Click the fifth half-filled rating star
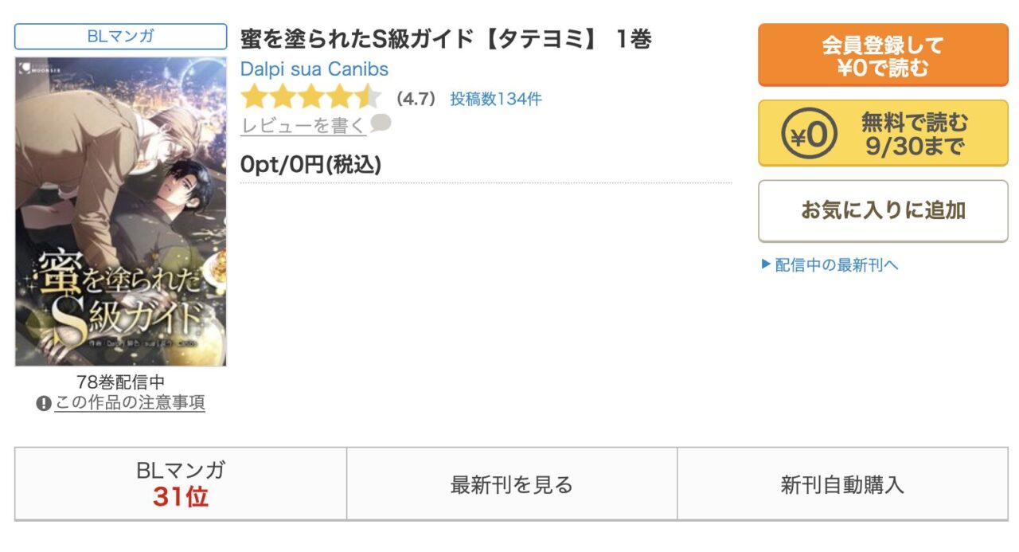Viewport: 1019px width, 552px height. click(369, 99)
